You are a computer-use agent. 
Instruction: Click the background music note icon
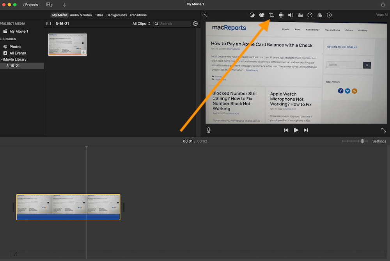point(16,254)
